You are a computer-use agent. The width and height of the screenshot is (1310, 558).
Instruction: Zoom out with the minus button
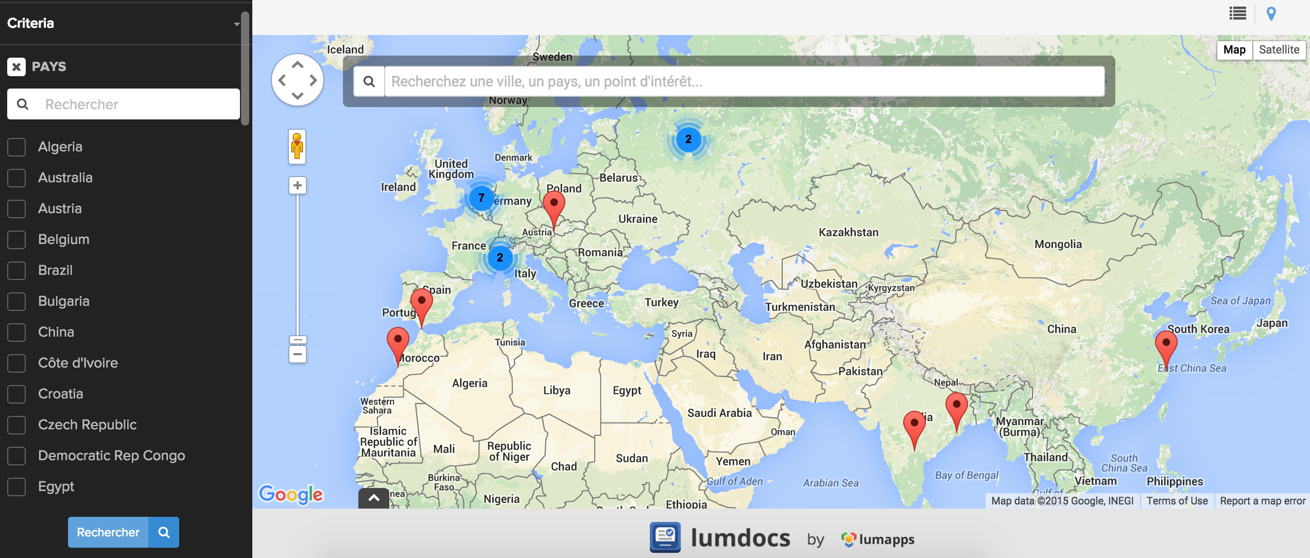click(x=297, y=354)
